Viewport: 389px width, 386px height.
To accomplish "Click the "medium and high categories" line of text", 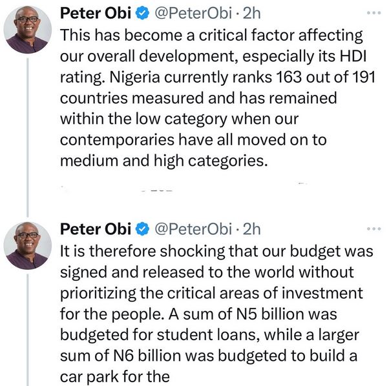I will 162,161.
